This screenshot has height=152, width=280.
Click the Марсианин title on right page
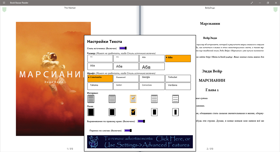click(210, 24)
